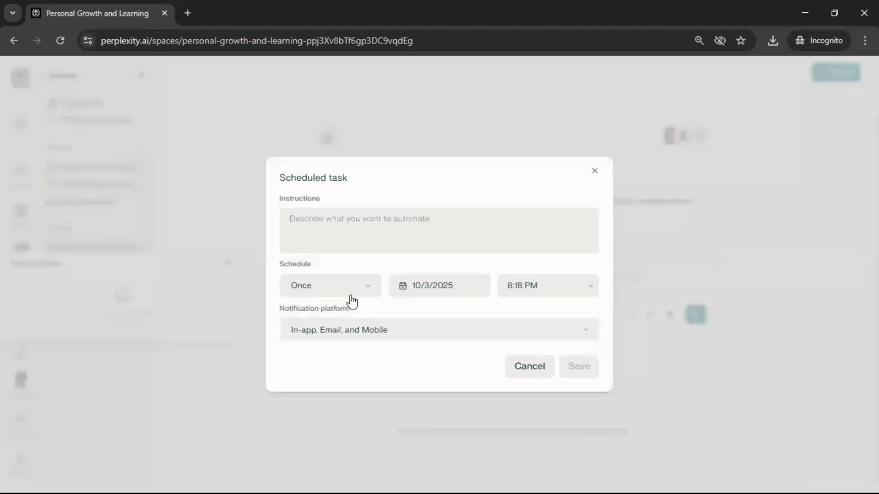Click the 10/3/2025 date field
This screenshot has height=494, width=879.
pyautogui.click(x=439, y=285)
